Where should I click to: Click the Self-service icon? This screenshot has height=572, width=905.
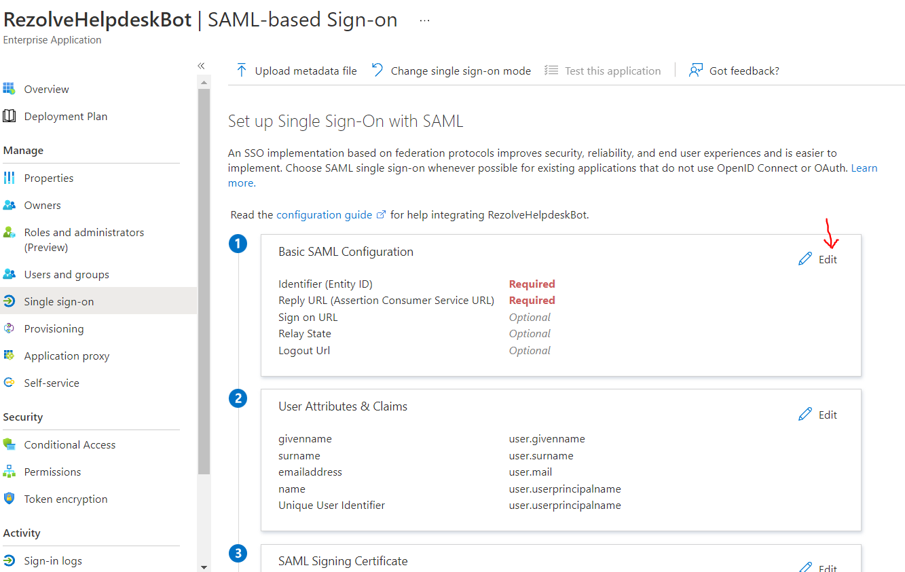click(x=9, y=383)
